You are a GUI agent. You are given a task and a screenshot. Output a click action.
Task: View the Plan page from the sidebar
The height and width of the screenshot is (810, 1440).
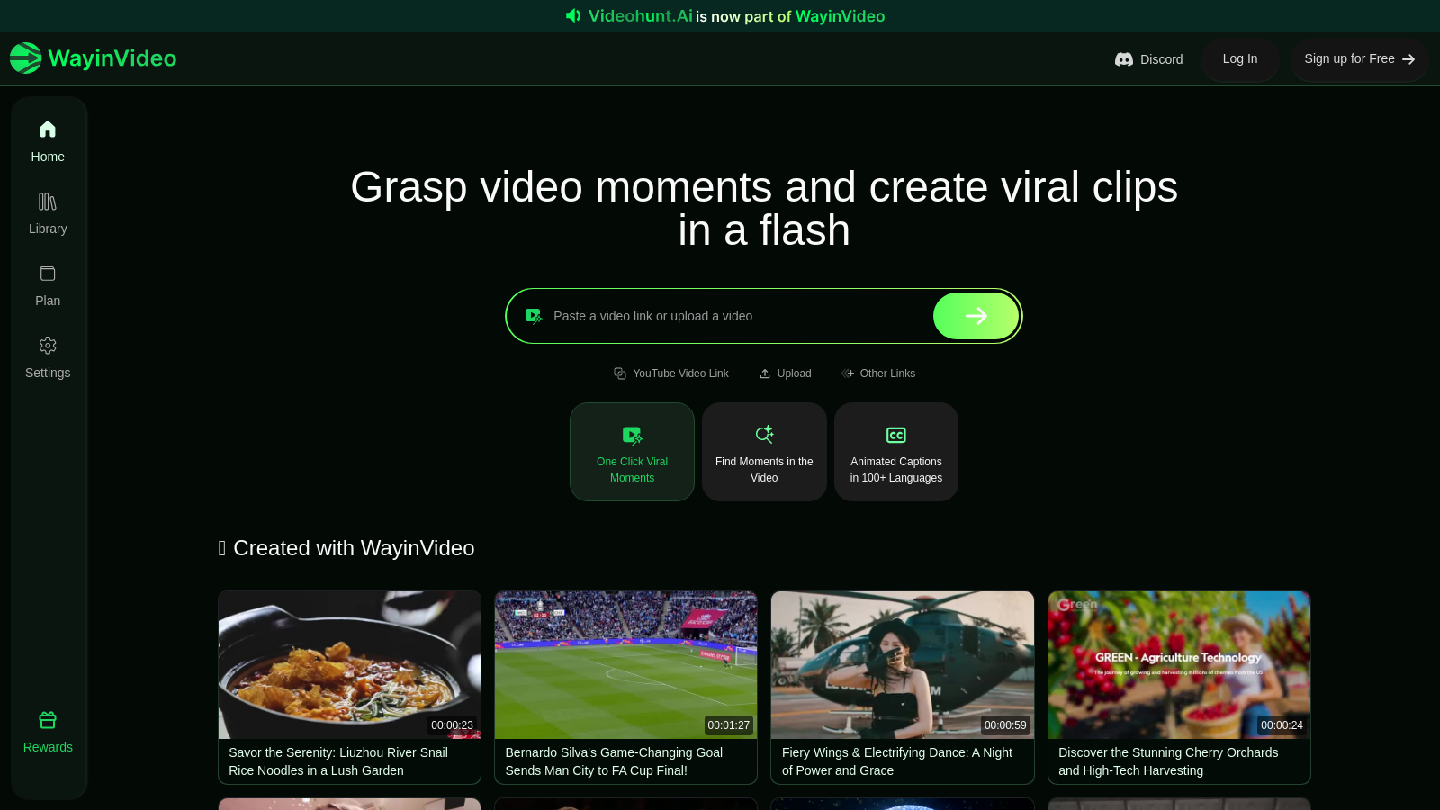pyautogui.click(x=48, y=284)
